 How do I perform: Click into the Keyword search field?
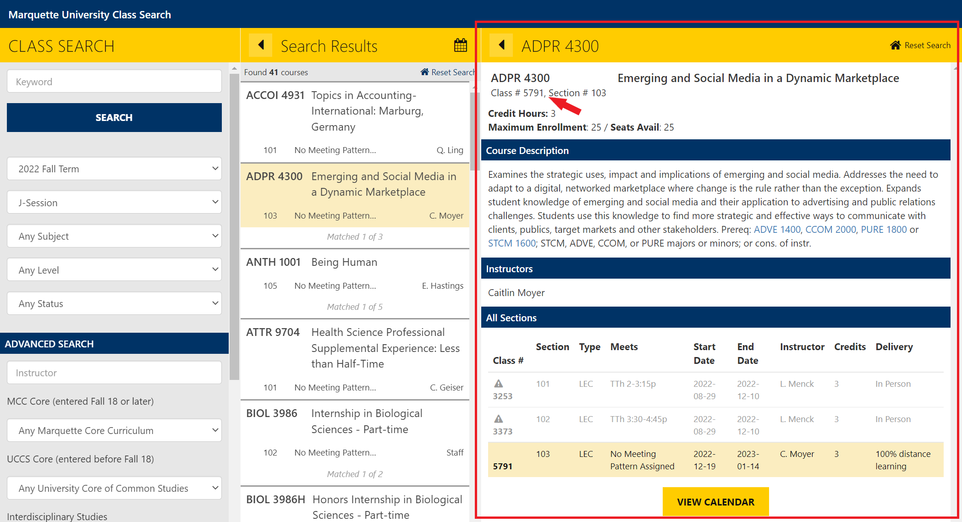pos(114,82)
